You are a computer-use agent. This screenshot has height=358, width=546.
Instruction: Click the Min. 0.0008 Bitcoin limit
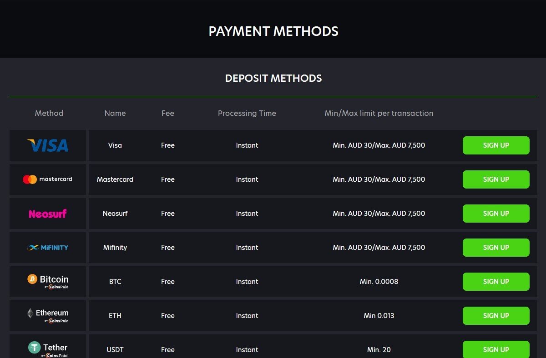pos(379,282)
